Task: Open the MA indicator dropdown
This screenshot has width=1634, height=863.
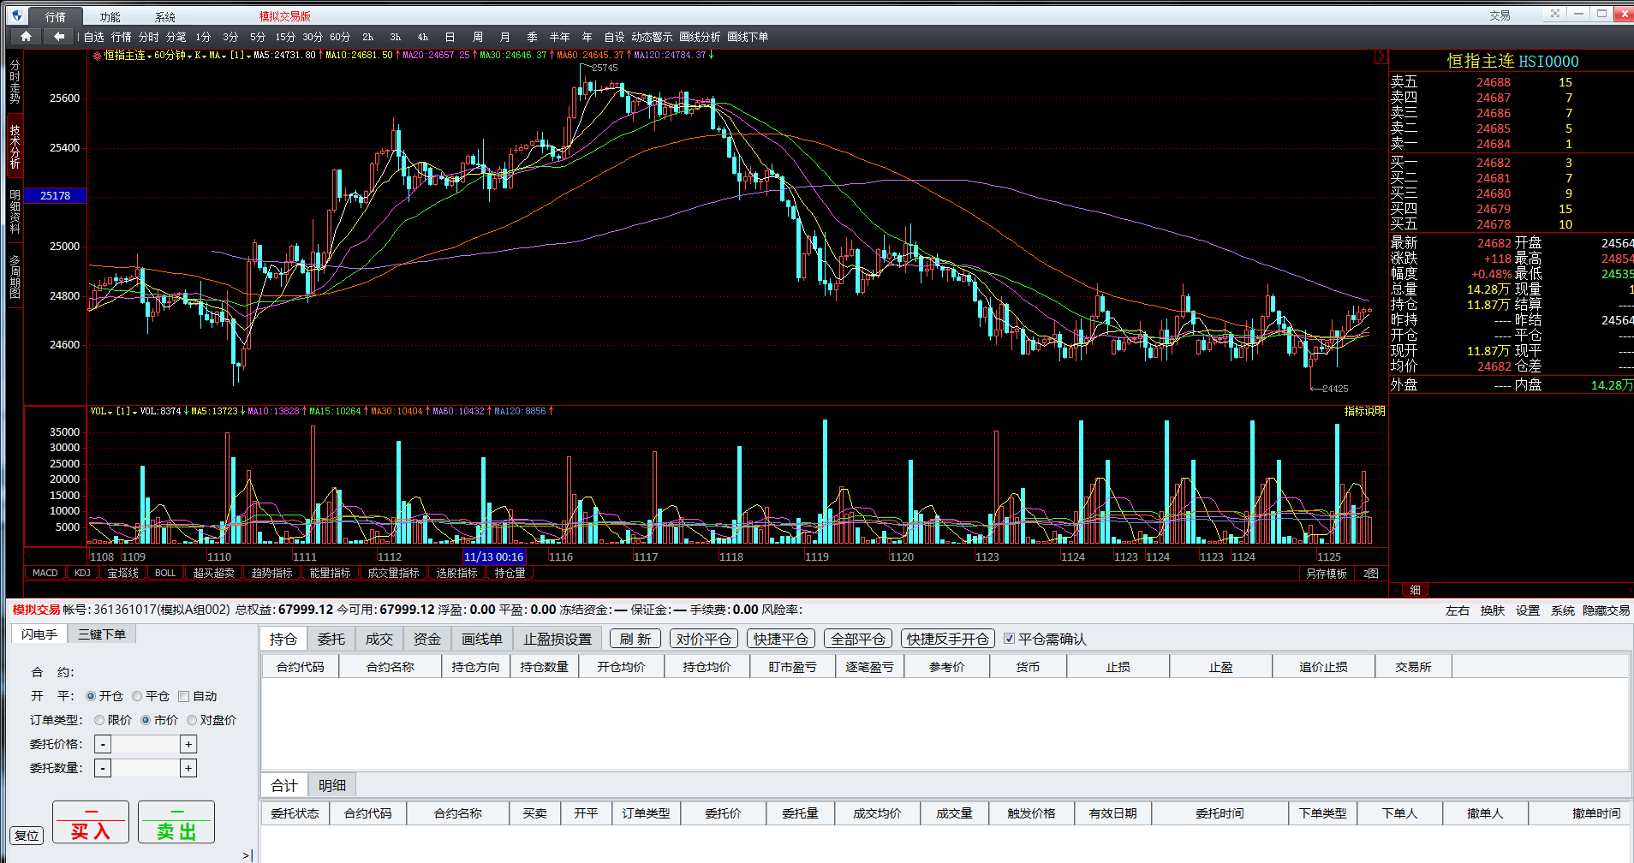Action: [x=218, y=56]
